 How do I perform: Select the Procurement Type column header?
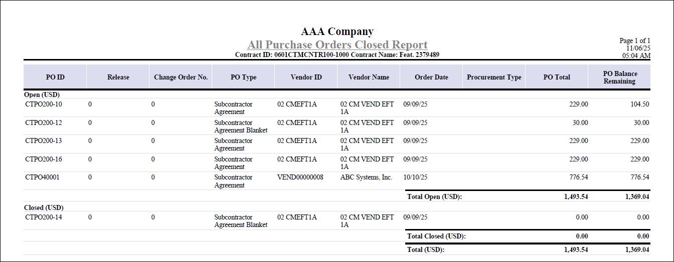[x=494, y=77]
